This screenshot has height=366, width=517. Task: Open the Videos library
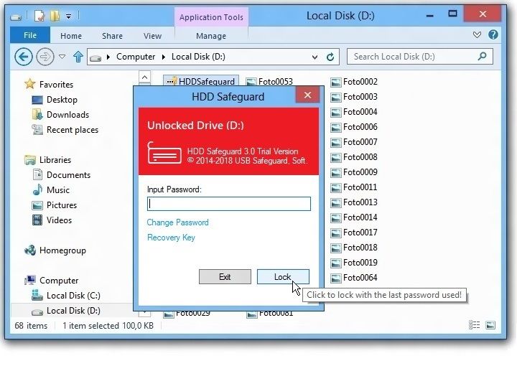(x=59, y=220)
